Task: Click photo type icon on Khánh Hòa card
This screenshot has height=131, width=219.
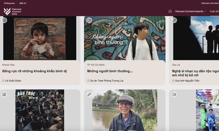Action: pos(4,20)
